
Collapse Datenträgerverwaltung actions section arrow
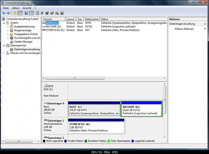click(x=205, y=24)
